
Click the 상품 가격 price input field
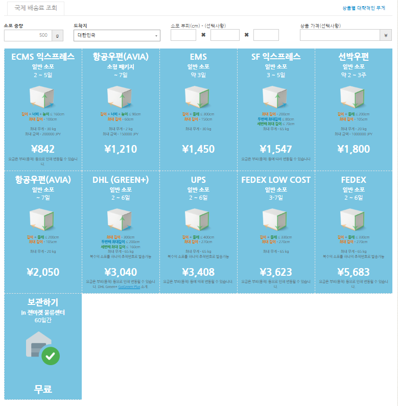340,35
